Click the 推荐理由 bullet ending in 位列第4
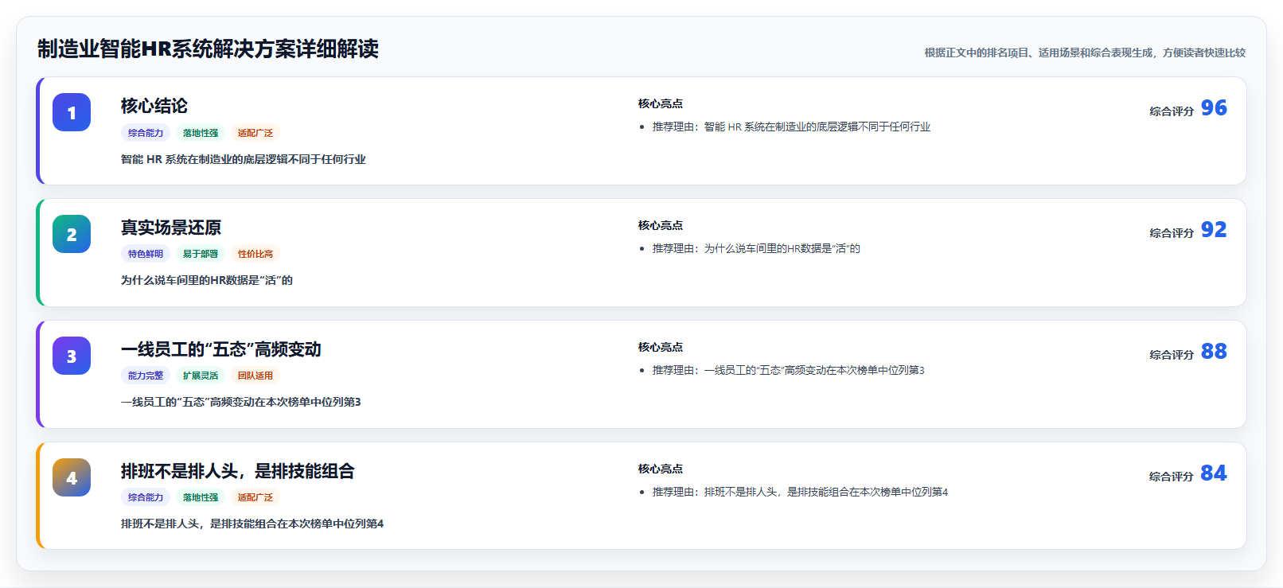Viewport: 1283px width, 588px height. coord(800,492)
